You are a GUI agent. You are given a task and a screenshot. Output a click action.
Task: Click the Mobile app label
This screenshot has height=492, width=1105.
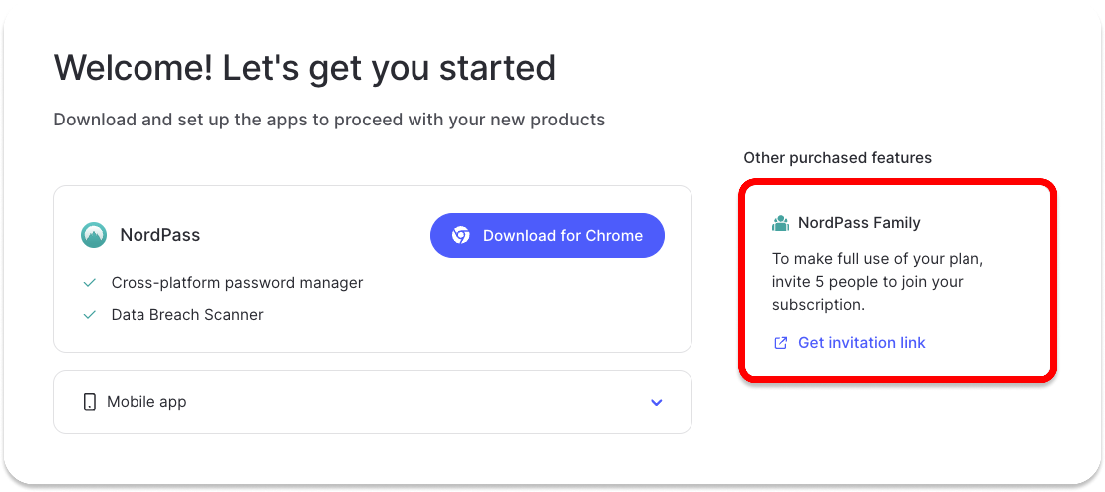tap(146, 402)
